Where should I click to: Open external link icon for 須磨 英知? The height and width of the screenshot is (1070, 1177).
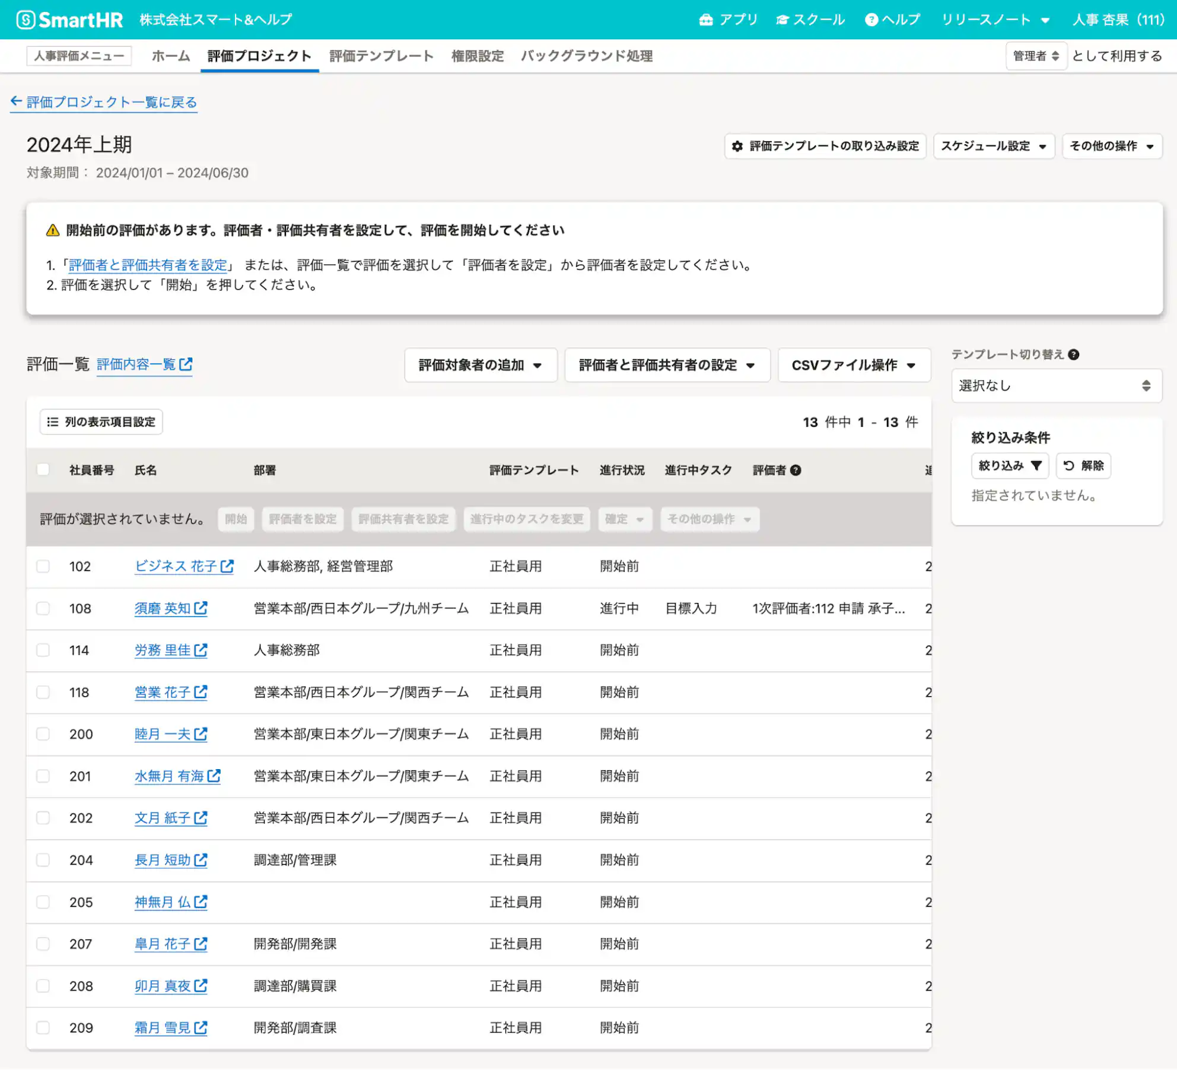[x=201, y=608]
